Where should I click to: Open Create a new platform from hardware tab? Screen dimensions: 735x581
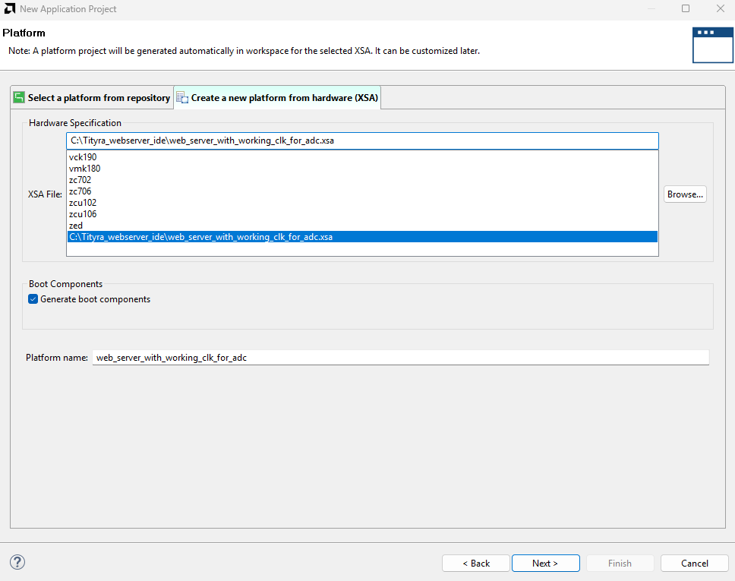284,98
